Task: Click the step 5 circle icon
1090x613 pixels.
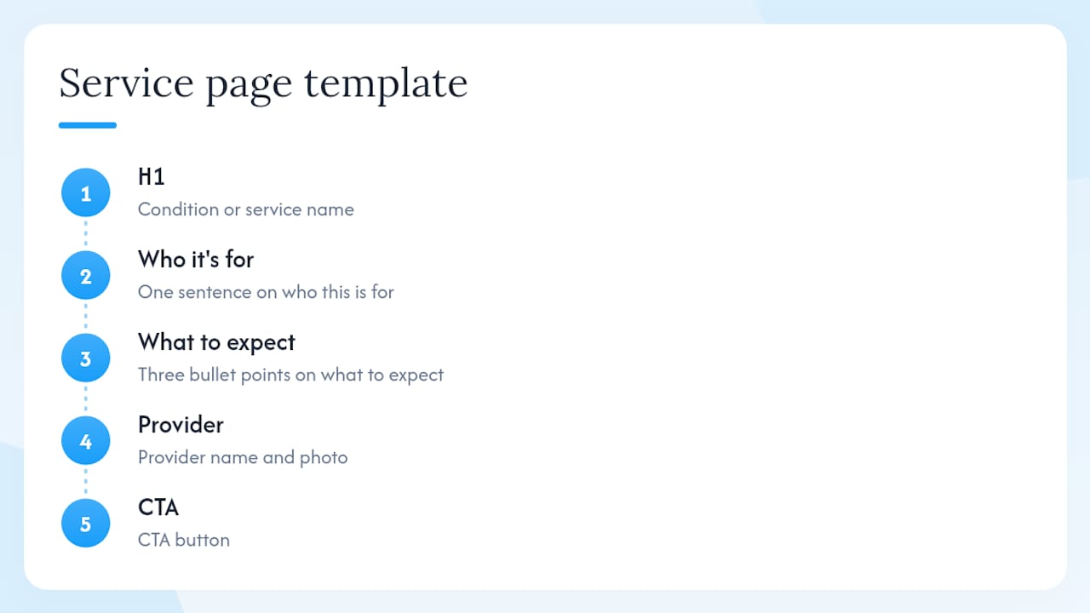Action: [86, 524]
